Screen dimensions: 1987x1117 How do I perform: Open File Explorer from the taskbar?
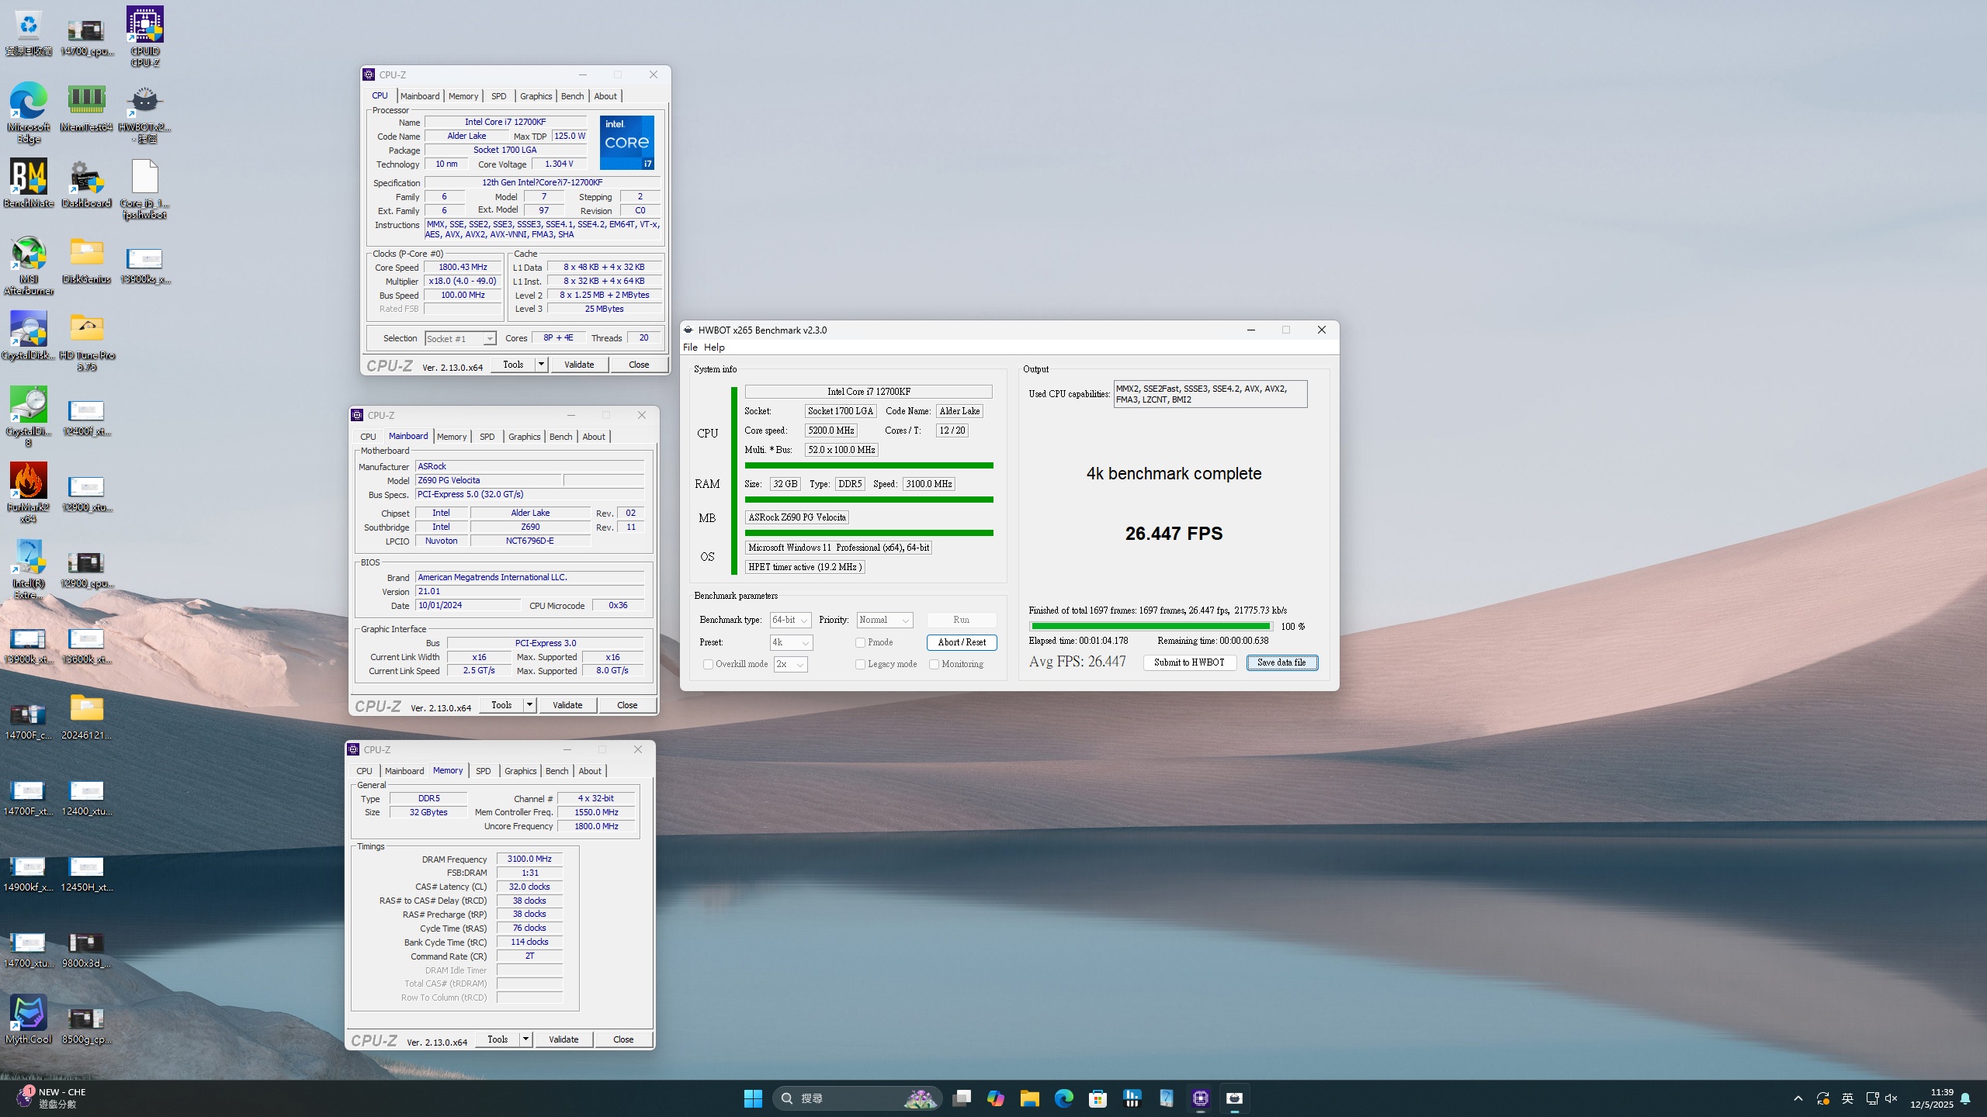pyautogui.click(x=1030, y=1098)
